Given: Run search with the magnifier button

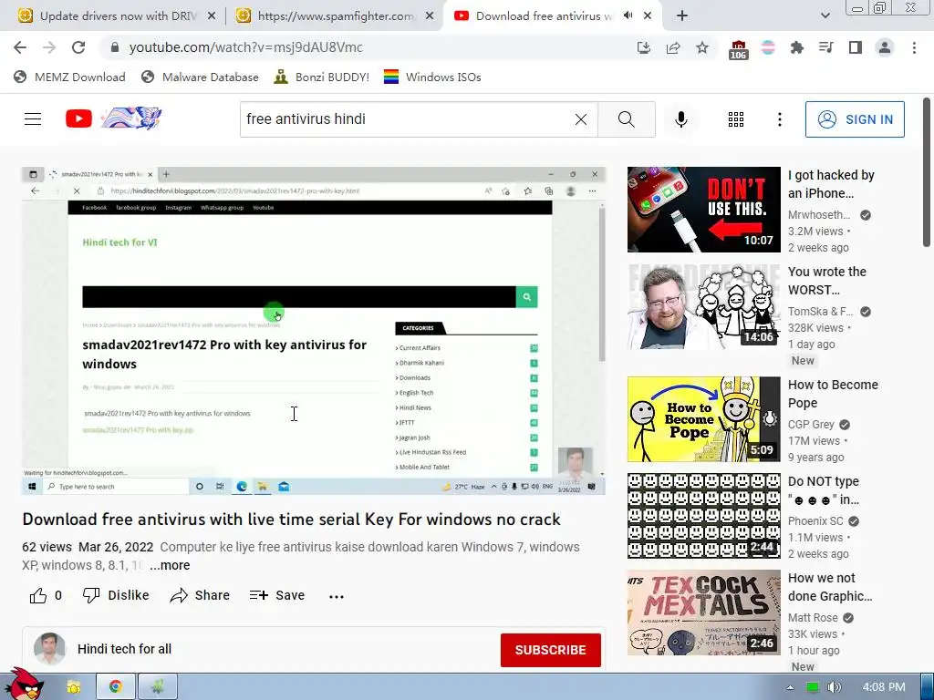Looking at the screenshot, I should (x=626, y=119).
